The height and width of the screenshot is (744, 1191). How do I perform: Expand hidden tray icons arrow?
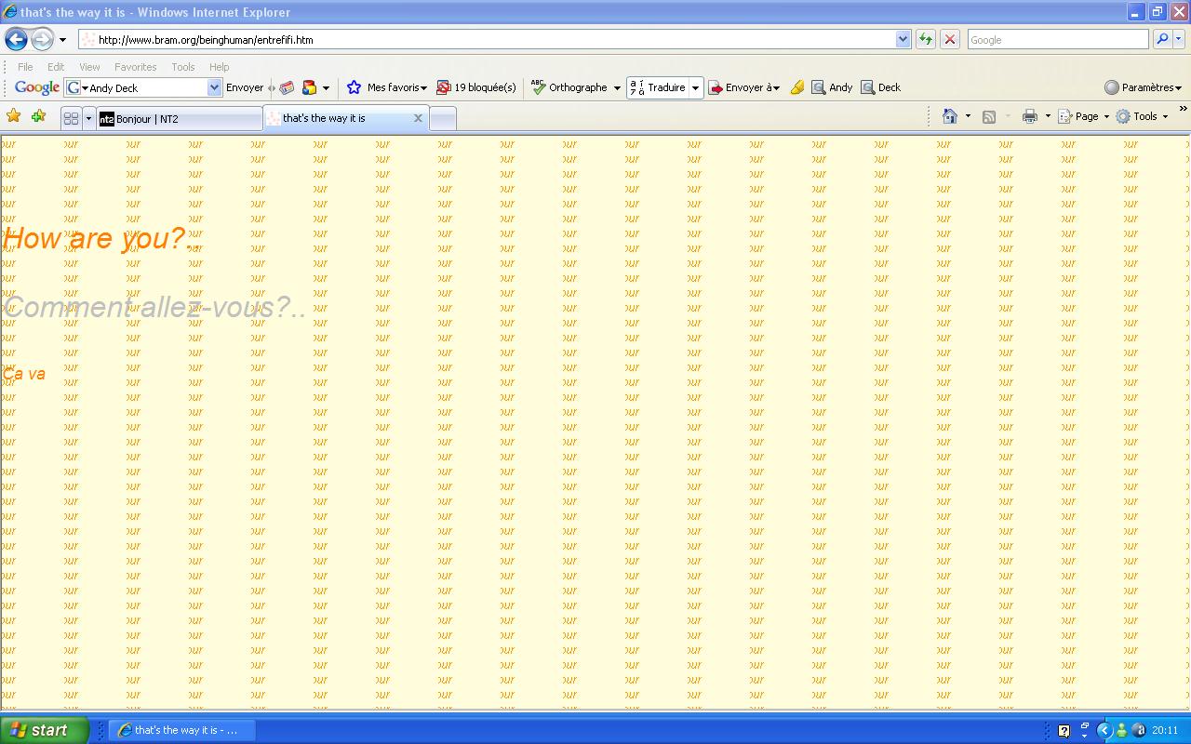(x=1104, y=730)
